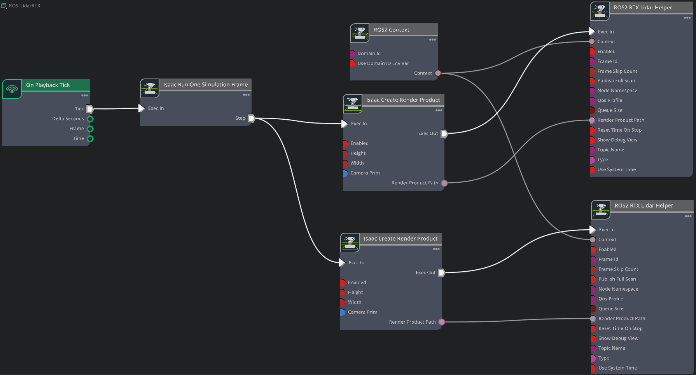The width and height of the screenshot is (696, 375).
Task: Open the ROS_LidarRTX graph breadcrumb label
Action: pyautogui.click(x=24, y=6)
